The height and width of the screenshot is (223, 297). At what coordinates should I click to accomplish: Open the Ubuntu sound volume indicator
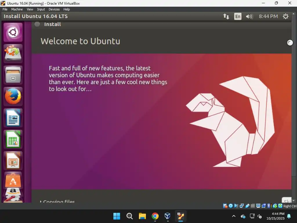pos(249,17)
